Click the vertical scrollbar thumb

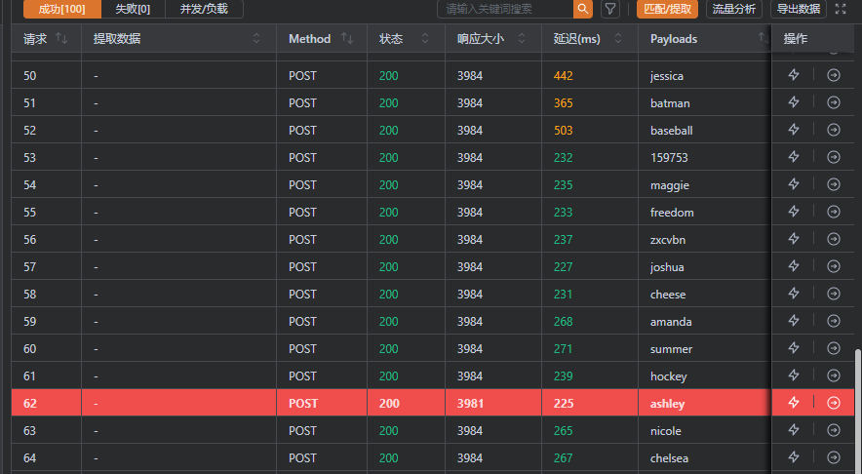[x=857, y=410]
